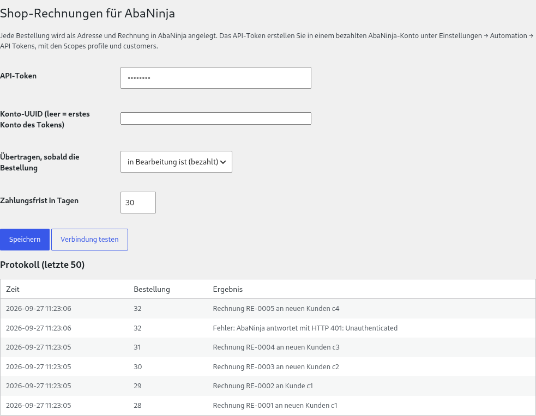Click the API-Token field label
536x416 pixels.
[19, 76]
